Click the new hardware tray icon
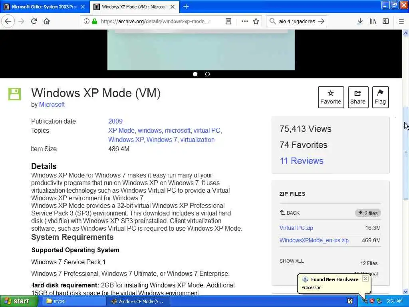The height and width of the screenshot is (307, 409). pyautogui.click(x=365, y=301)
